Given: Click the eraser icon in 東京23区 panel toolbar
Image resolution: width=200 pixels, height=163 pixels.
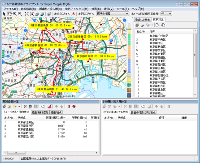Looking at the screenshot, I should pos(143,25).
